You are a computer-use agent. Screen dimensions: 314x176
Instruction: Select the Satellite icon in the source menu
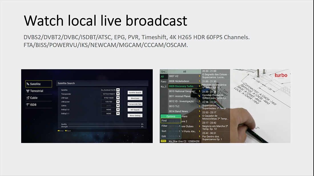click(28, 84)
